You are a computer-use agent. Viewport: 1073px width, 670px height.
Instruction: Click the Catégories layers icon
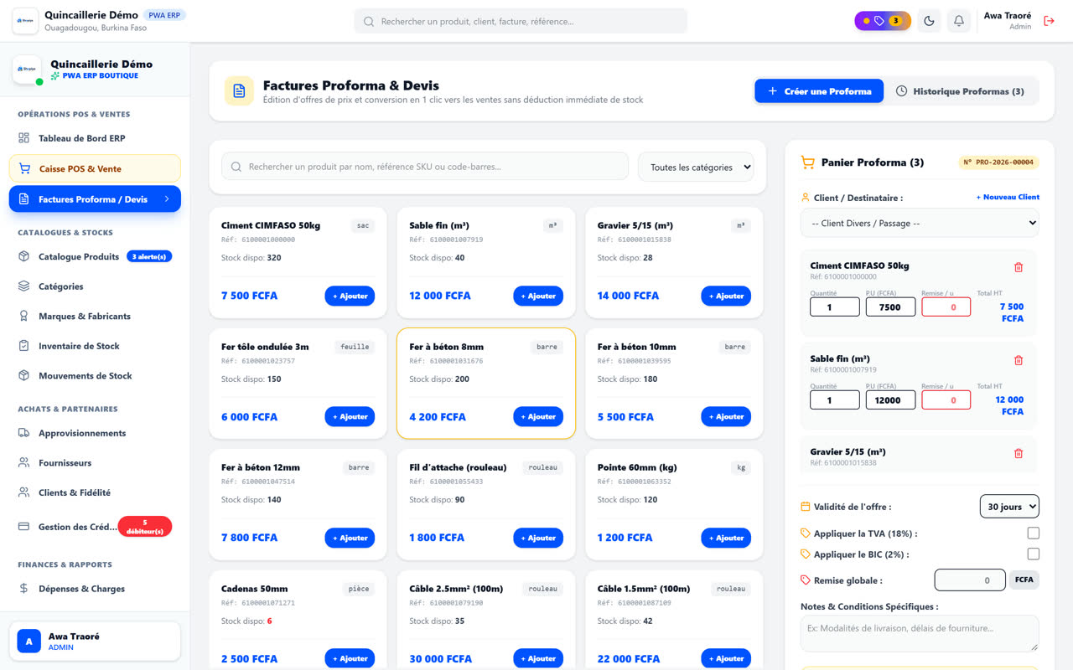coord(24,286)
